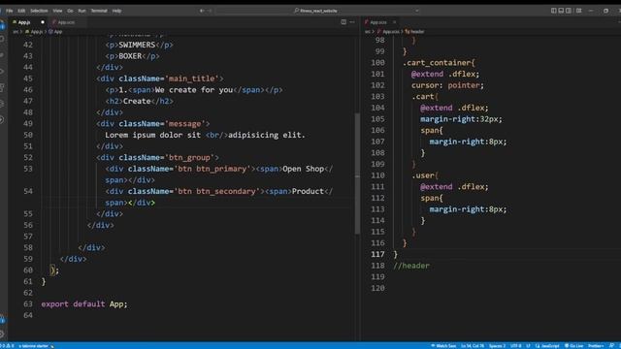Image resolution: width=621 pixels, height=349 pixels.
Task: Open the Manage gear in activity bar
Action: [3, 334]
